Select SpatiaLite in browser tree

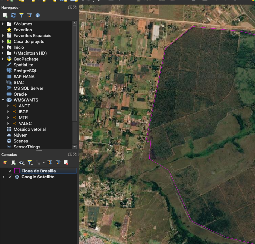pos(23,65)
